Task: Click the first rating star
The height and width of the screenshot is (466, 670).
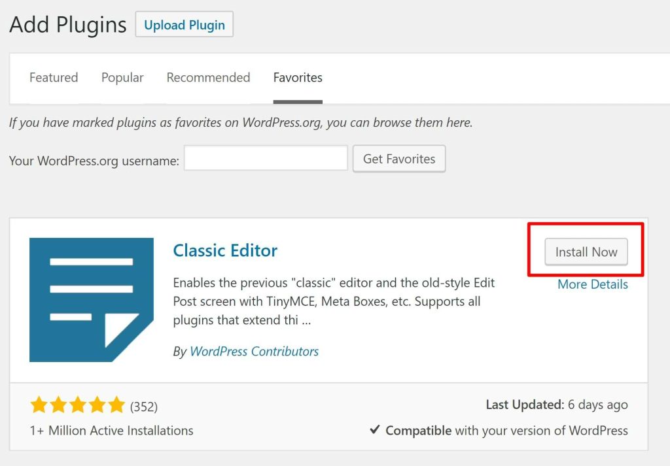Action: 39,405
